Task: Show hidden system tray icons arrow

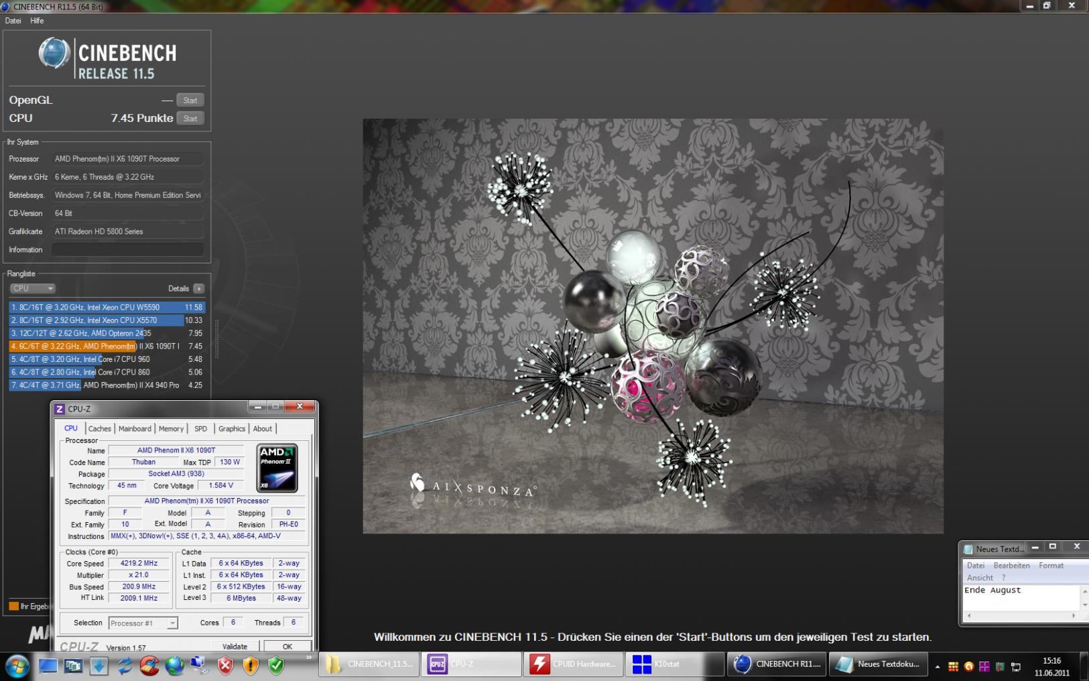Action: [x=937, y=667]
